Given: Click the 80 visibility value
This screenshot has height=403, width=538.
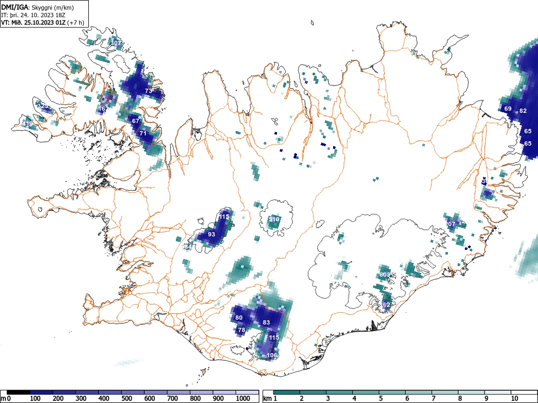Looking at the screenshot, I should tap(239, 318).
